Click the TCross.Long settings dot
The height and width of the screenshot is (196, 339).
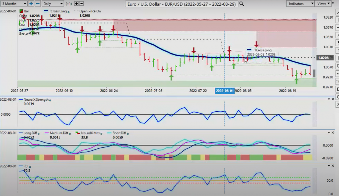click(x=69, y=12)
